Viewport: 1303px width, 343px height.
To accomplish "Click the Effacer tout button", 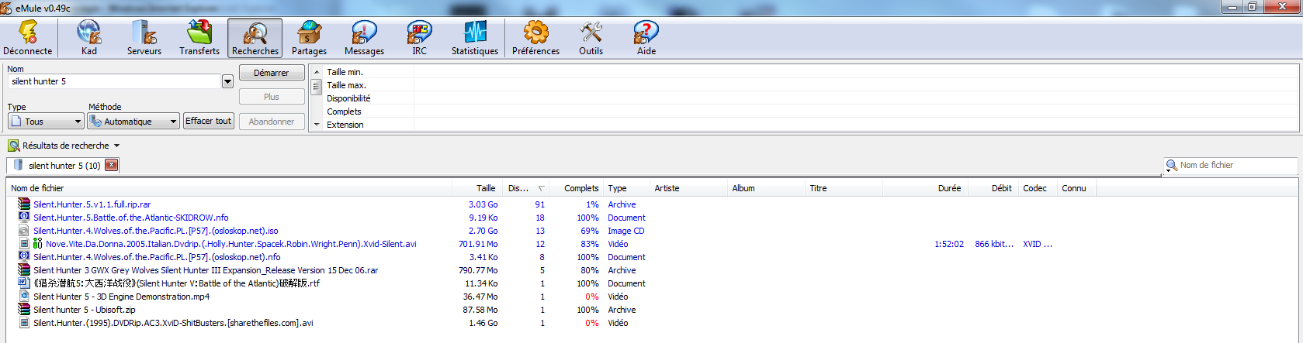I will [x=208, y=121].
